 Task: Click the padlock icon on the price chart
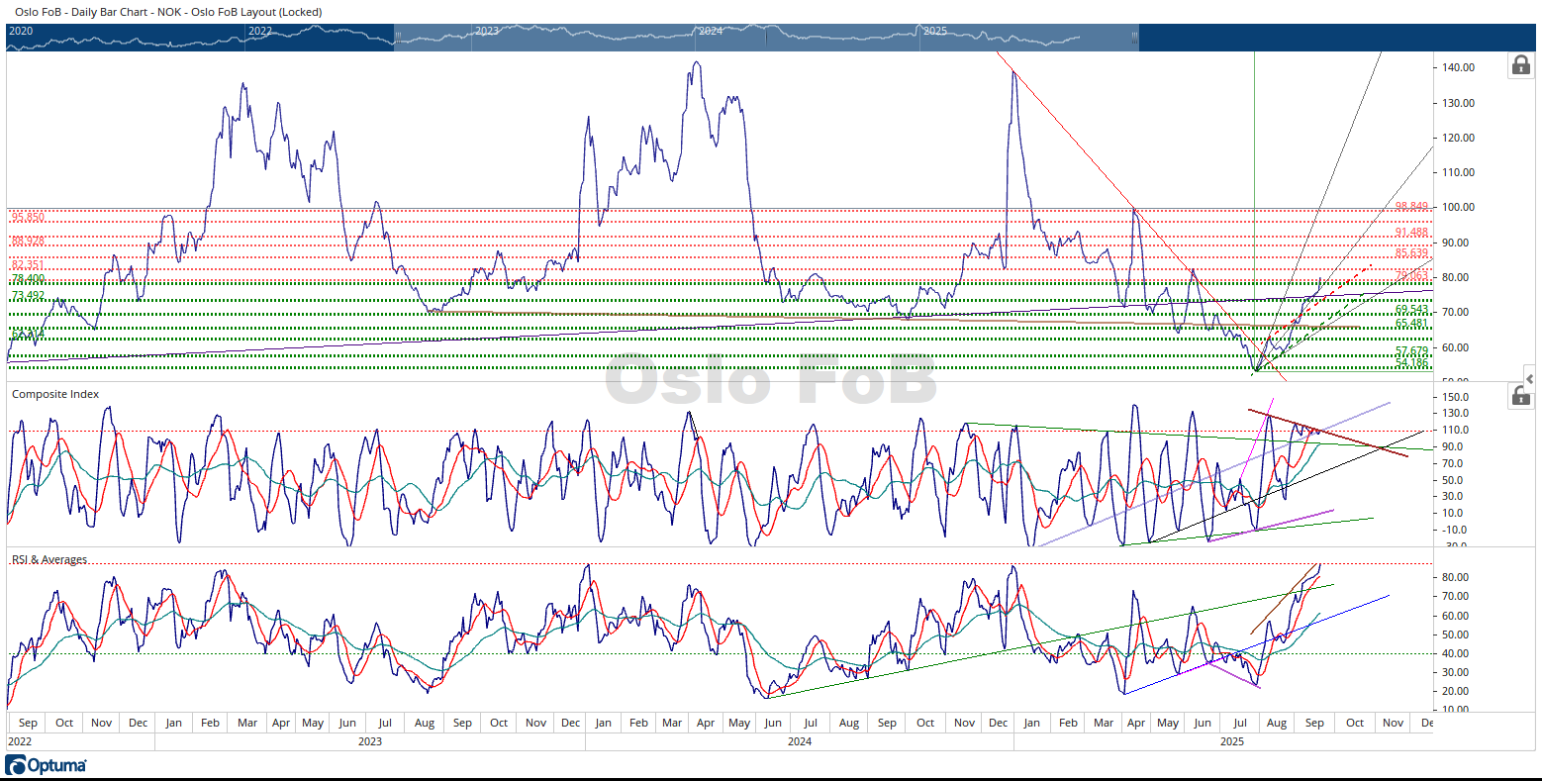(1519, 66)
